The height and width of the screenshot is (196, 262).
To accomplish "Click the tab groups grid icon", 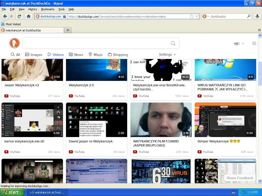I will pos(259,30).
